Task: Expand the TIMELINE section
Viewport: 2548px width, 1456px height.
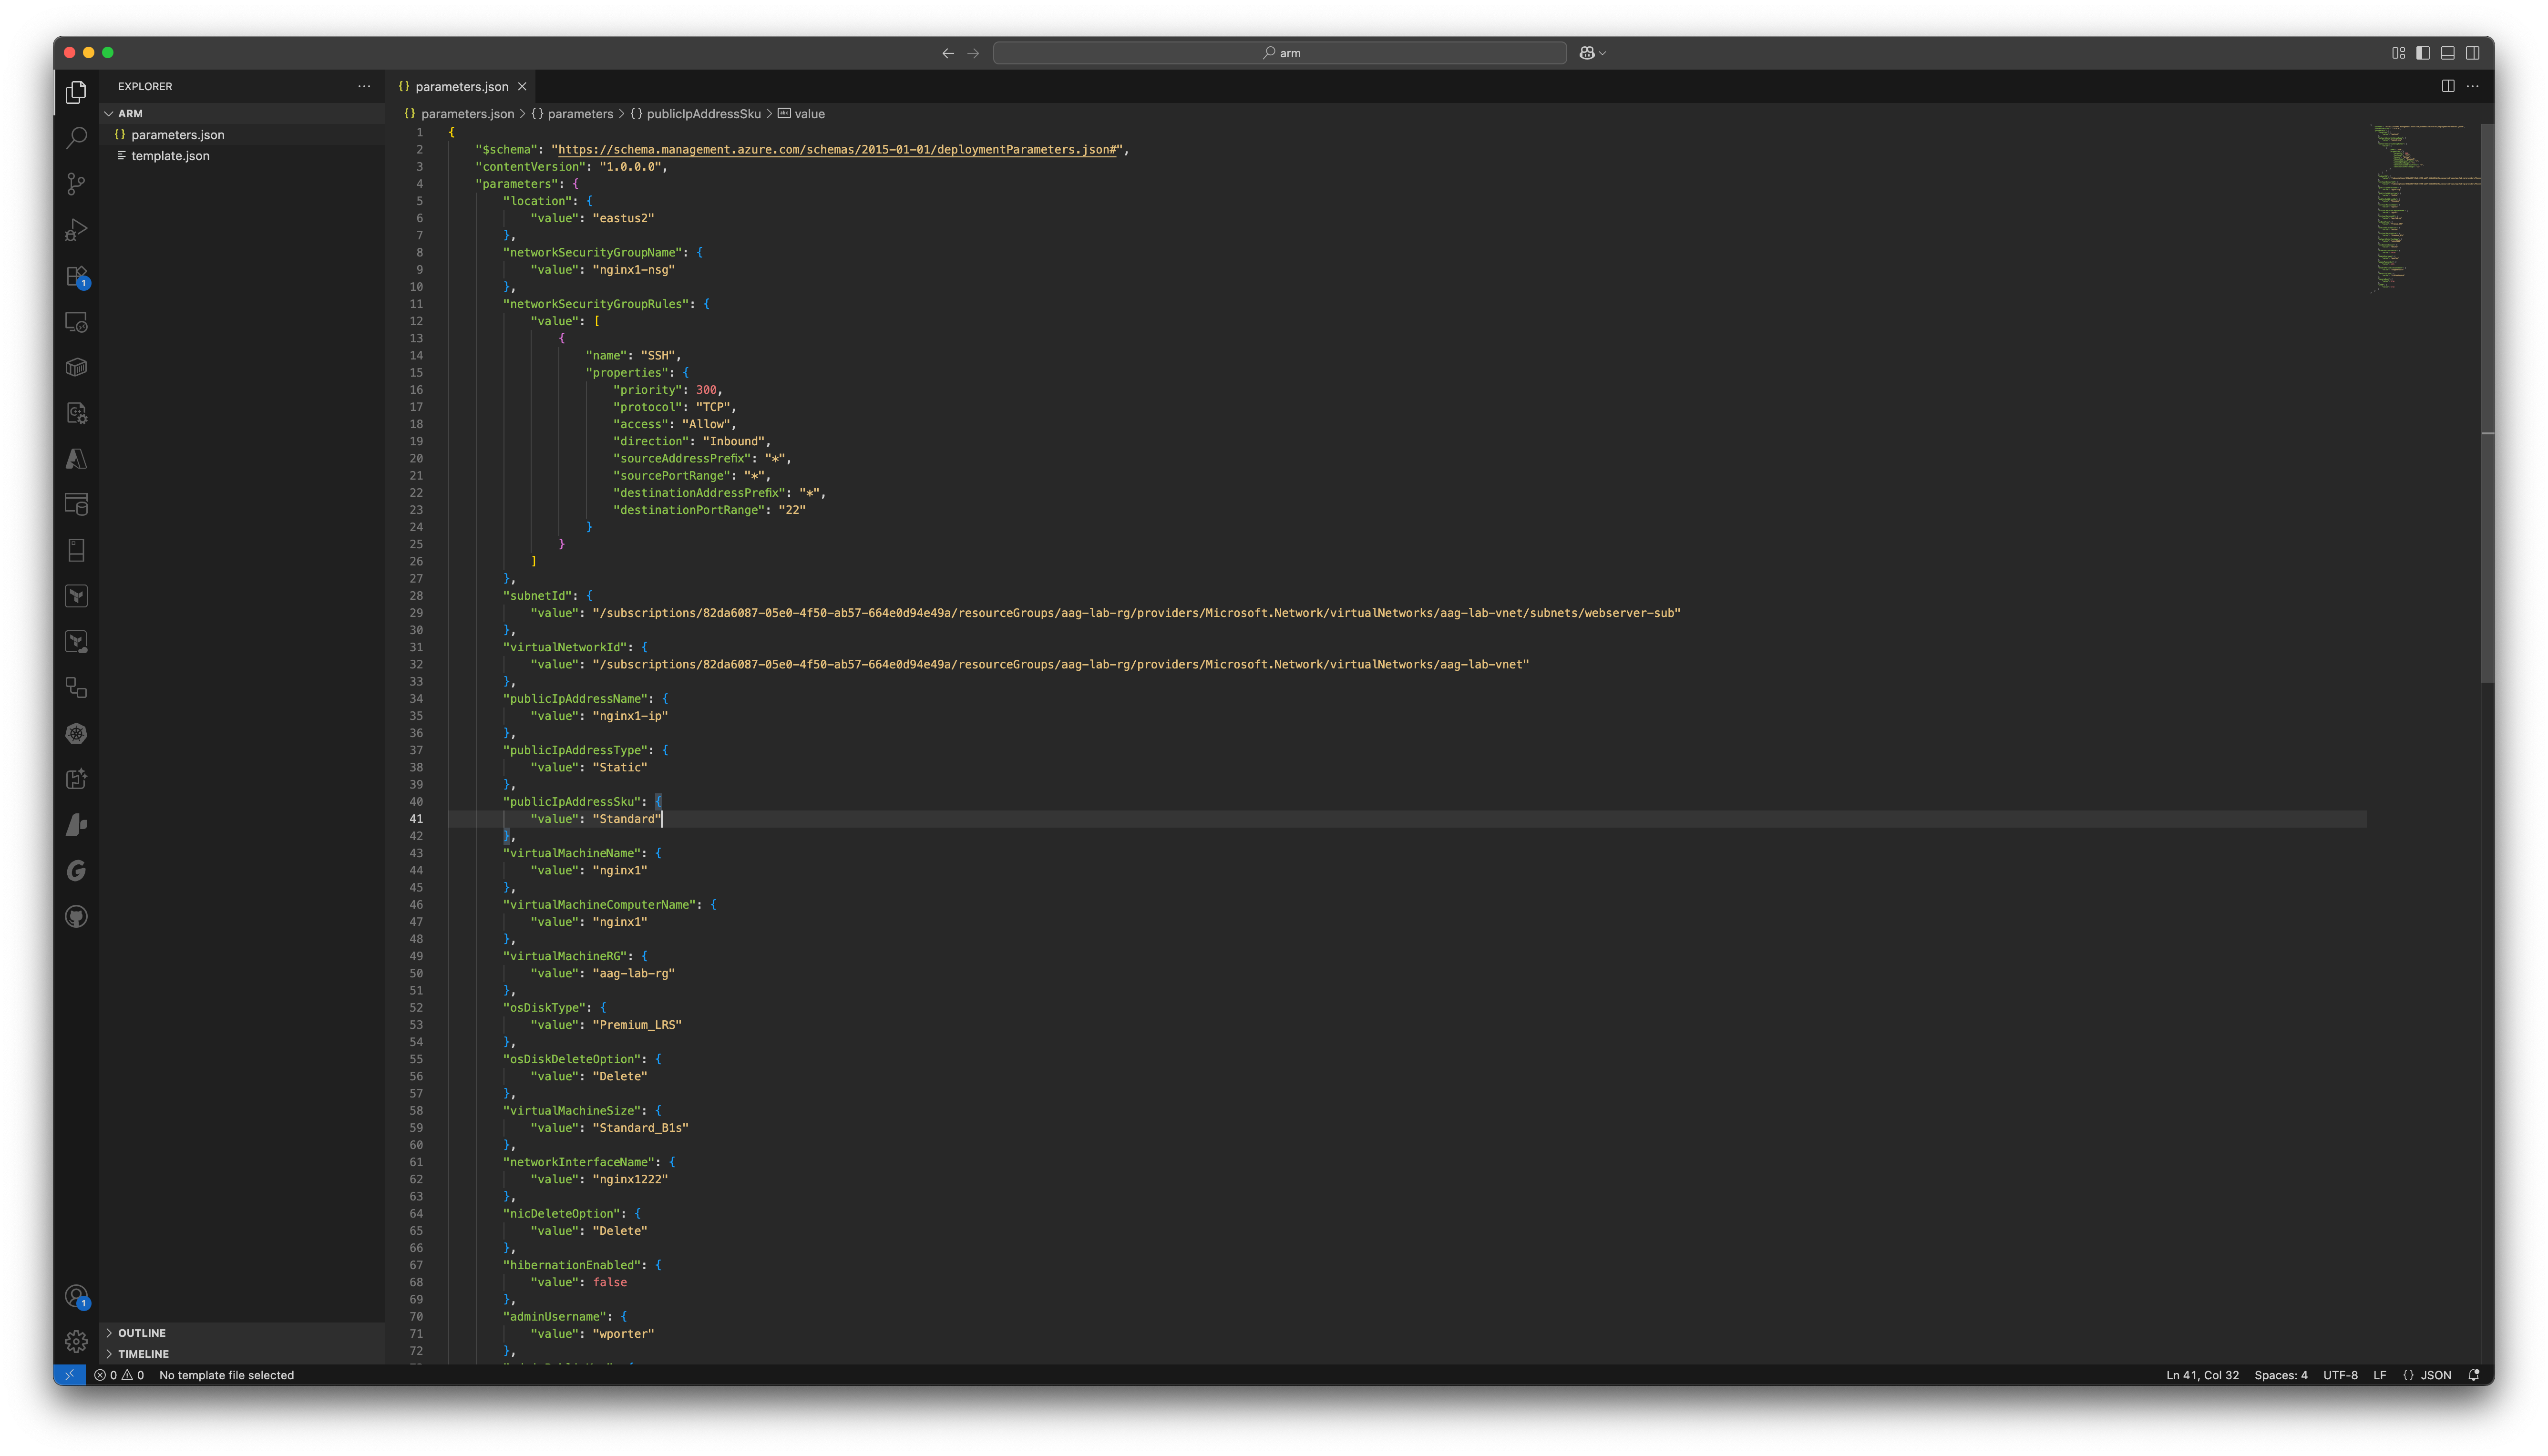Action: click(x=143, y=1354)
